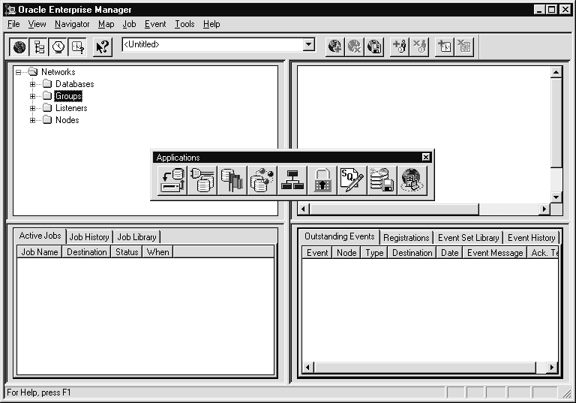Image resolution: width=576 pixels, height=403 pixels.
Task: Launch Schema Manager hierarchy icon
Action: (292, 180)
